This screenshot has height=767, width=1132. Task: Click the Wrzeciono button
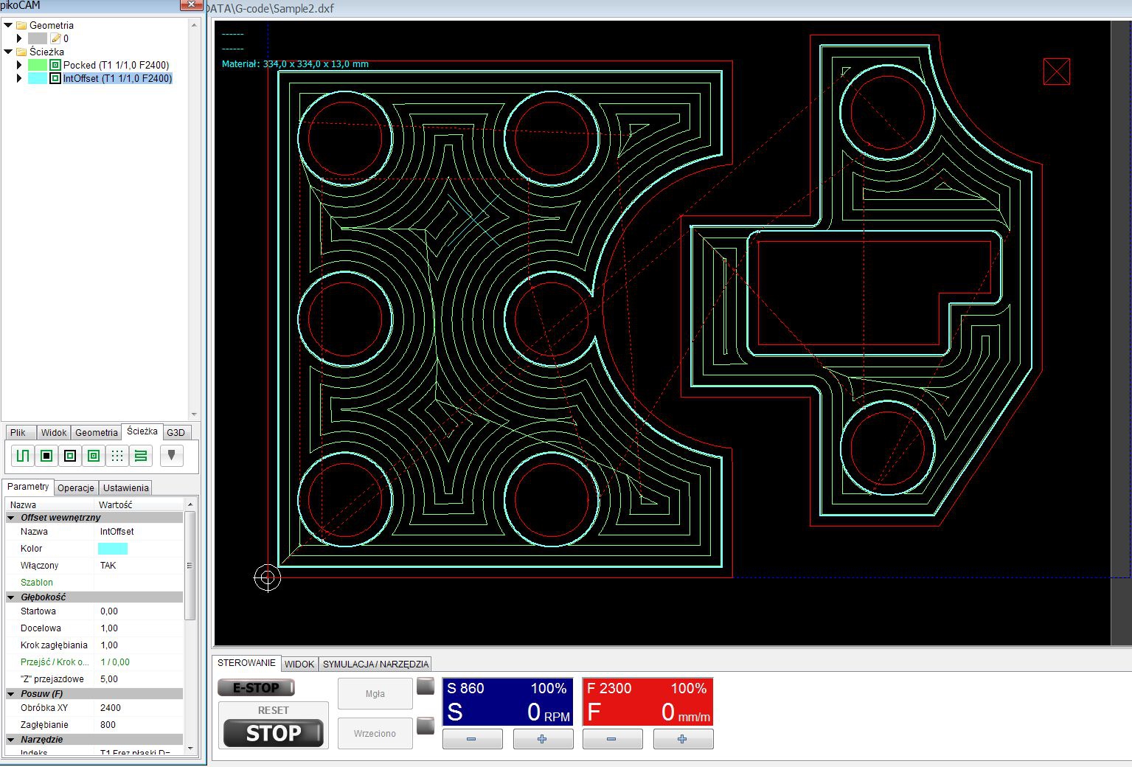coord(375,734)
